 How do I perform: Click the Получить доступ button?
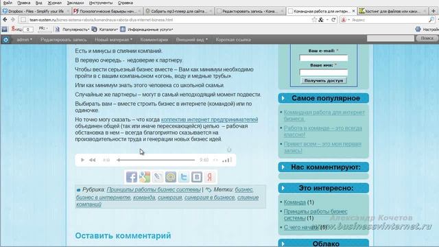tap(323, 81)
